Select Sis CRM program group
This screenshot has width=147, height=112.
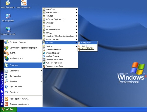[60, 43]
